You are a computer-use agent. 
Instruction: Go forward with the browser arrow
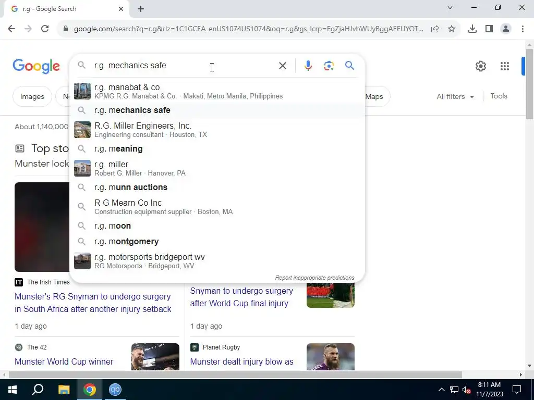click(28, 29)
